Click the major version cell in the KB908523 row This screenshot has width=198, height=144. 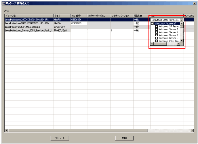99,23
